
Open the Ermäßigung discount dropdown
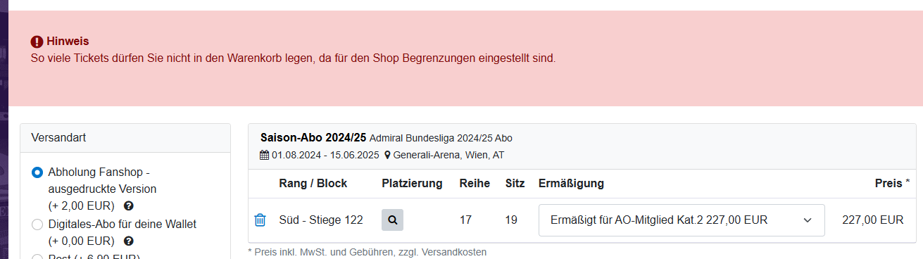click(x=682, y=220)
